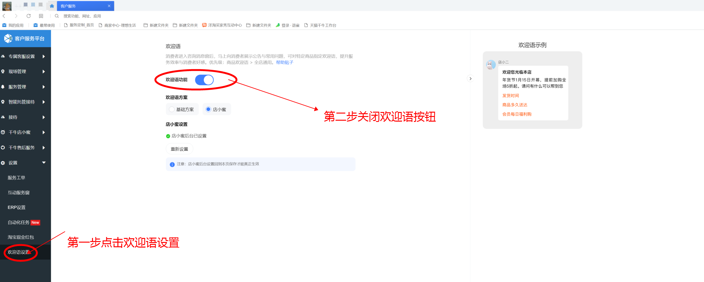Open the 自动化任务 menu item

point(19,222)
